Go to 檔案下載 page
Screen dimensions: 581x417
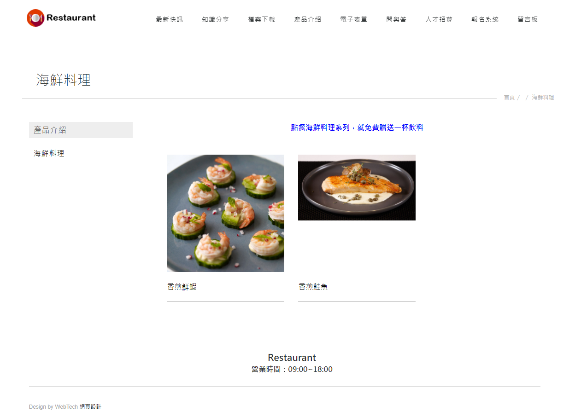pyautogui.click(x=262, y=19)
